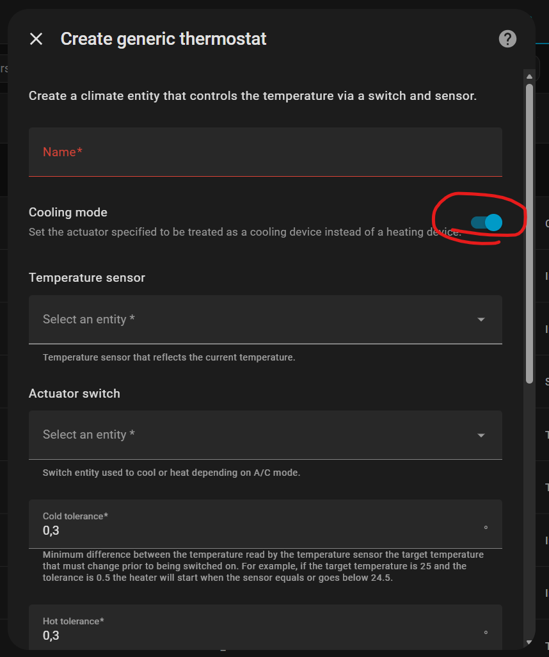Viewport: 549px width, 657px height.
Task: Toggle the Cooling mode switch
Action: point(487,222)
